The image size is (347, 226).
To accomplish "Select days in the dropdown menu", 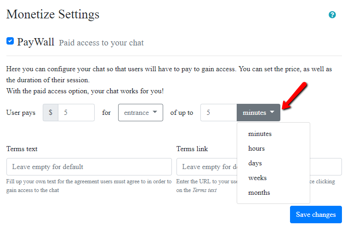I will pyautogui.click(x=255, y=164).
